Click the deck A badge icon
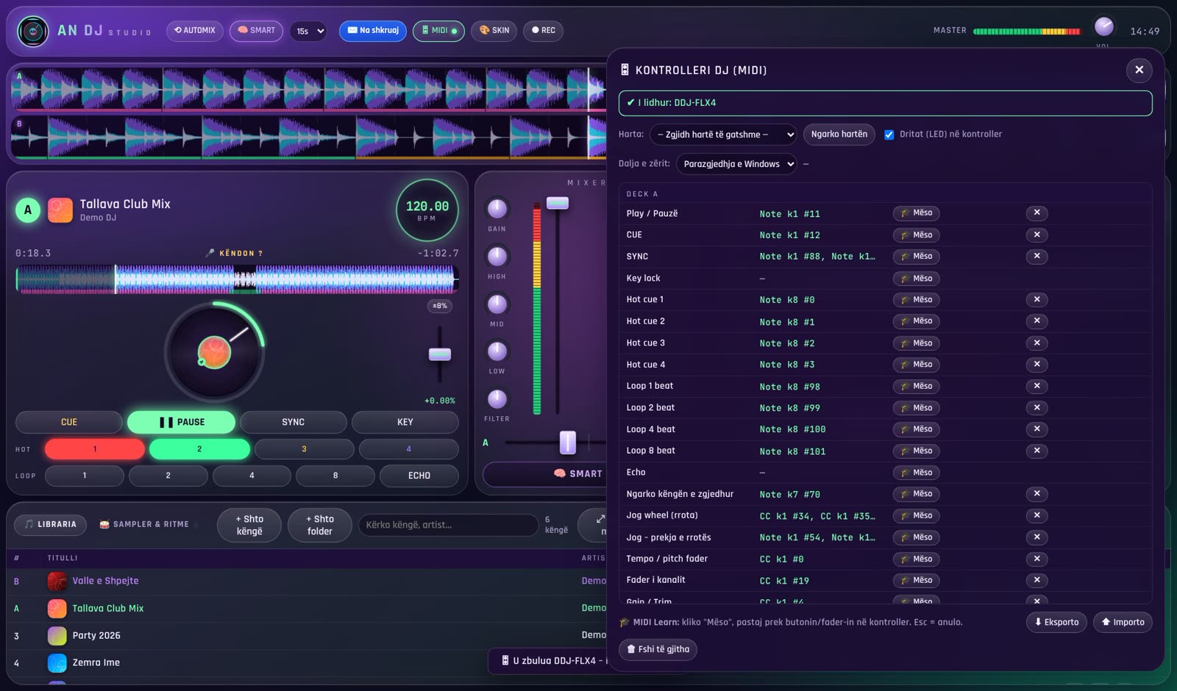 [x=28, y=210]
